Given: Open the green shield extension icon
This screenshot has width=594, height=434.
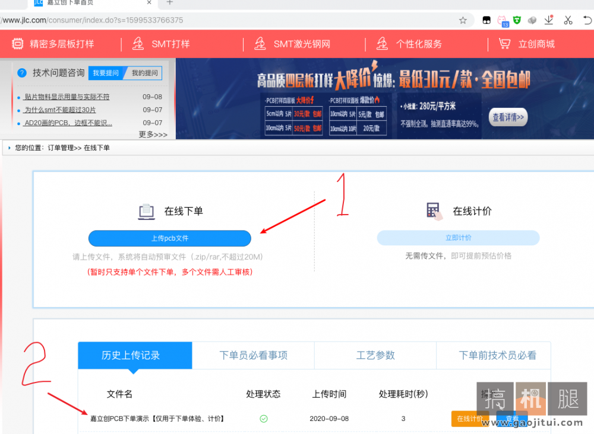Looking at the screenshot, I should point(517,20).
